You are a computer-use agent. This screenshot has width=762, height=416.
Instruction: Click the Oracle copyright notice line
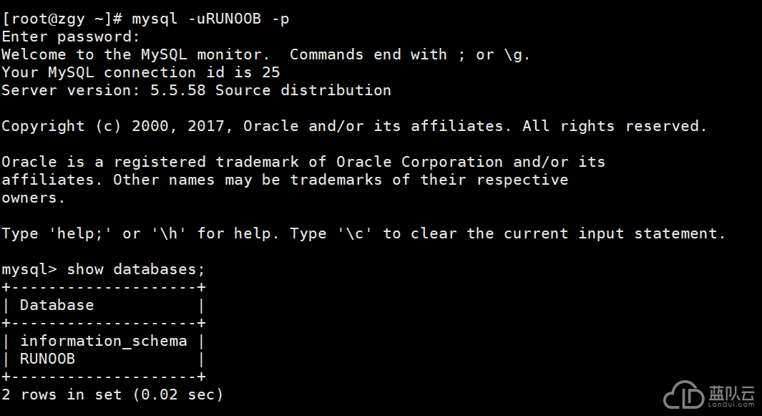(353, 126)
